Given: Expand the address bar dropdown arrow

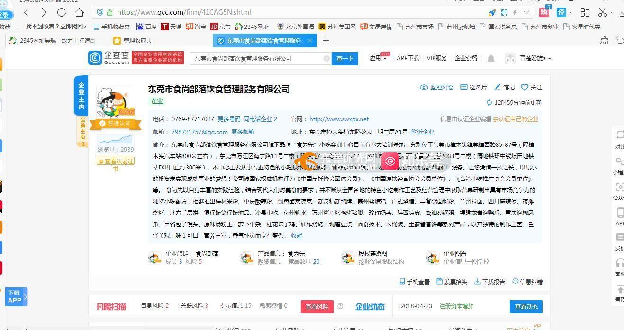Looking at the screenshot, I should (x=526, y=12).
